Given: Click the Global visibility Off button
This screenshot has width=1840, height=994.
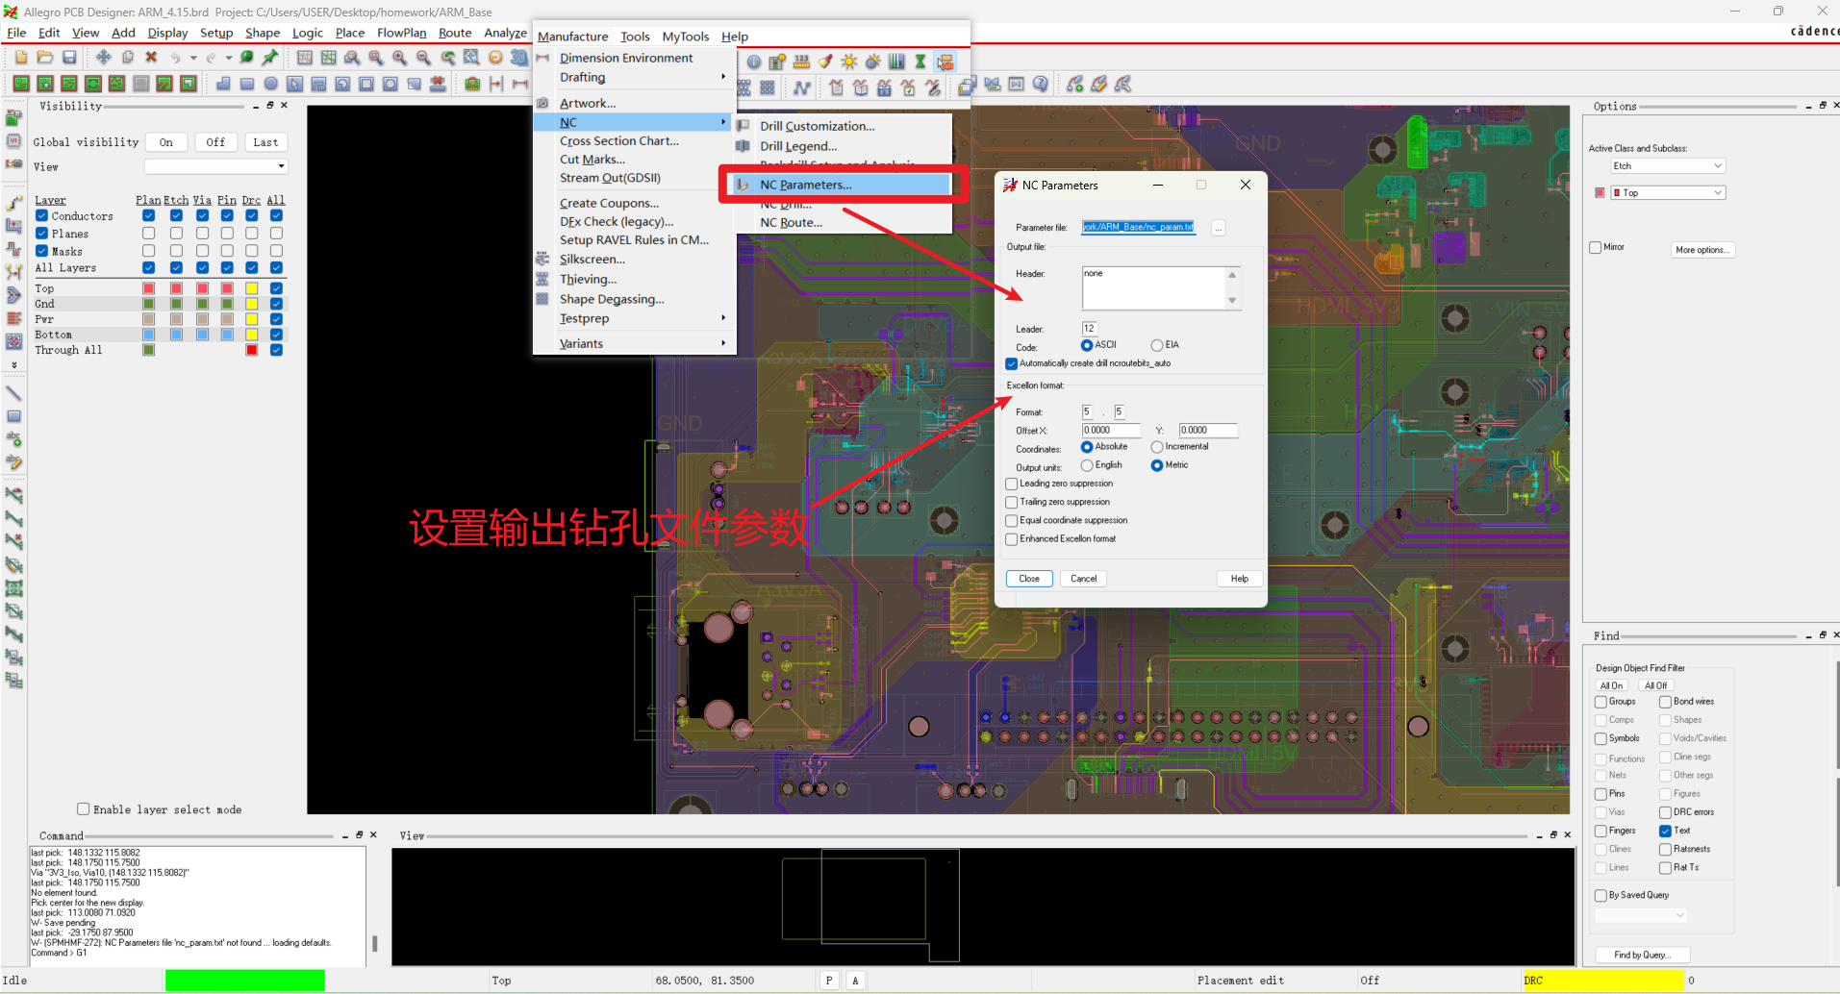Looking at the screenshot, I should click(x=215, y=142).
